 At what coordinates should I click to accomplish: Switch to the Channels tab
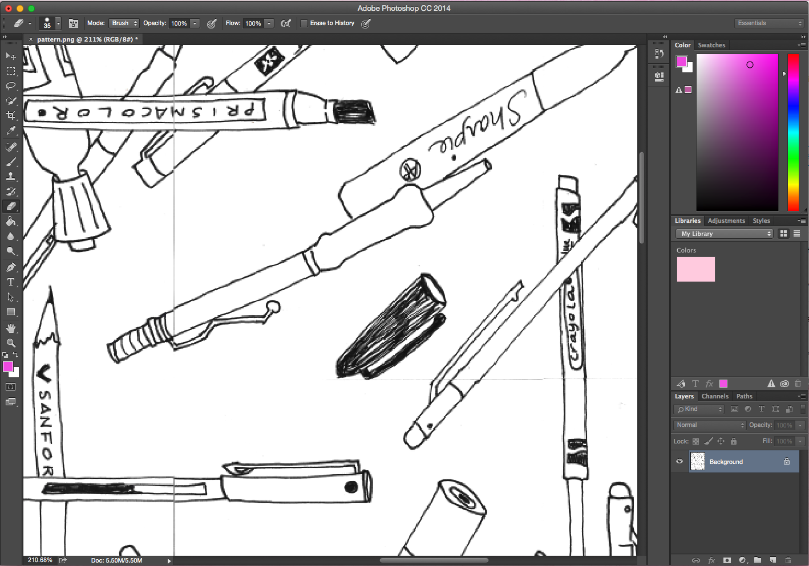tap(714, 396)
